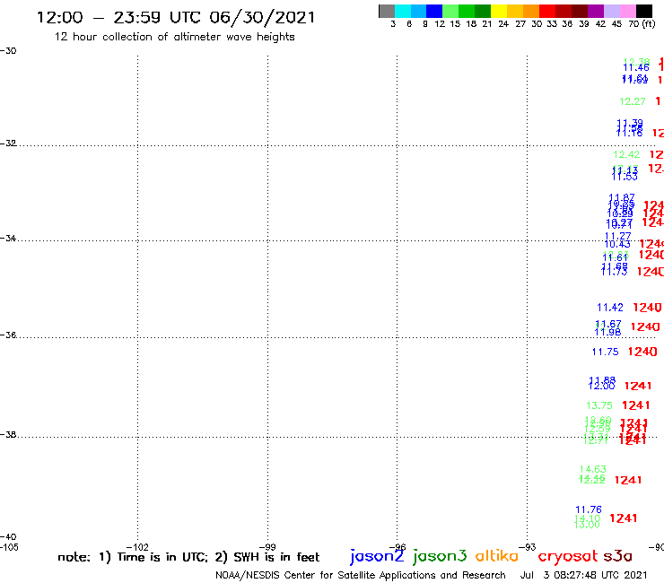This screenshot has width=664, height=583.
Task: Click the red time 1241 beside 13.75
Action: 635,405
